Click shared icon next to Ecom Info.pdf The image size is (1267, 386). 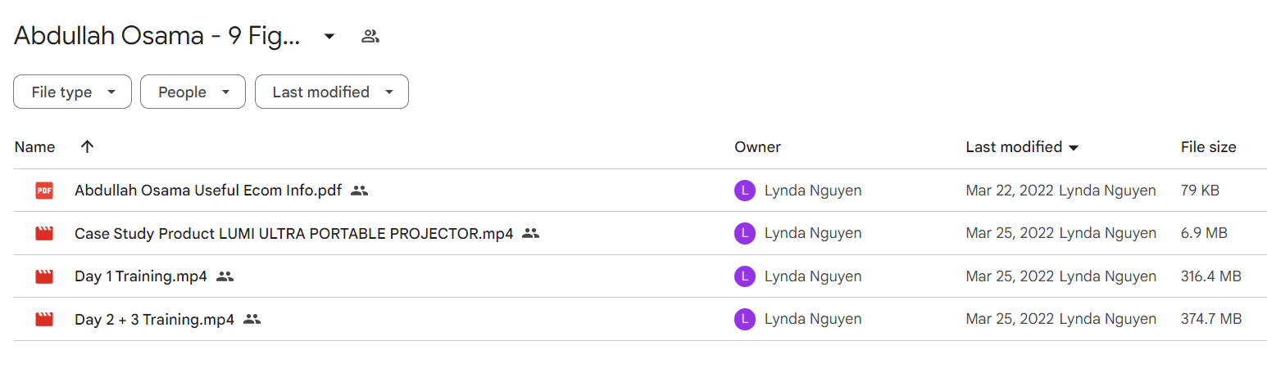[x=360, y=191]
